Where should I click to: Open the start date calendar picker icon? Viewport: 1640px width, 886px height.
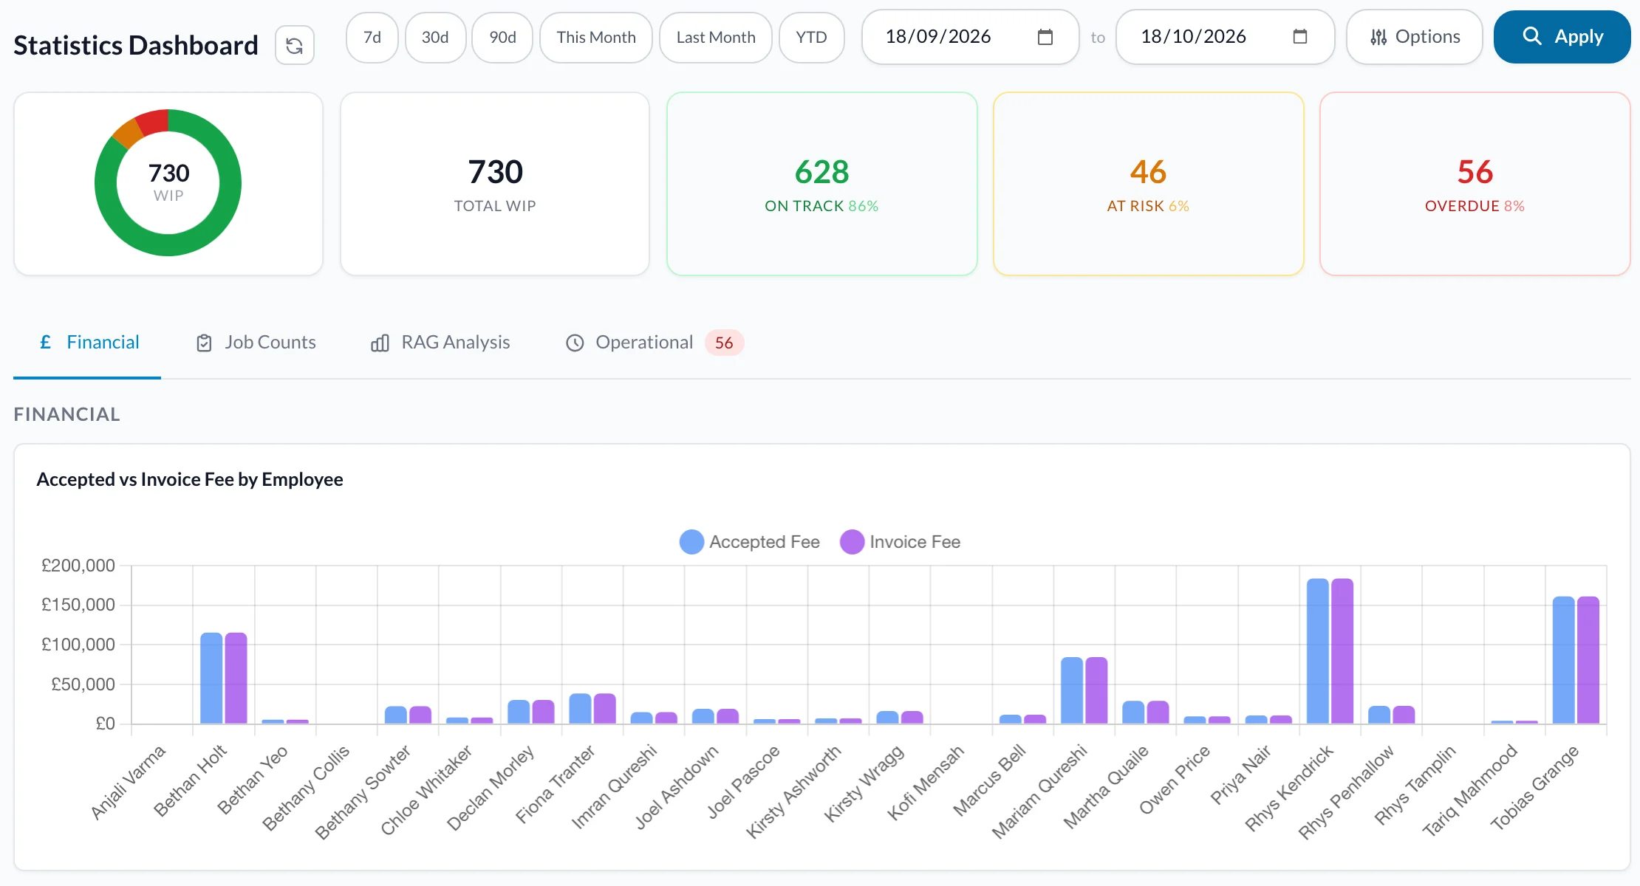pyautogui.click(x=1045, y=37)
